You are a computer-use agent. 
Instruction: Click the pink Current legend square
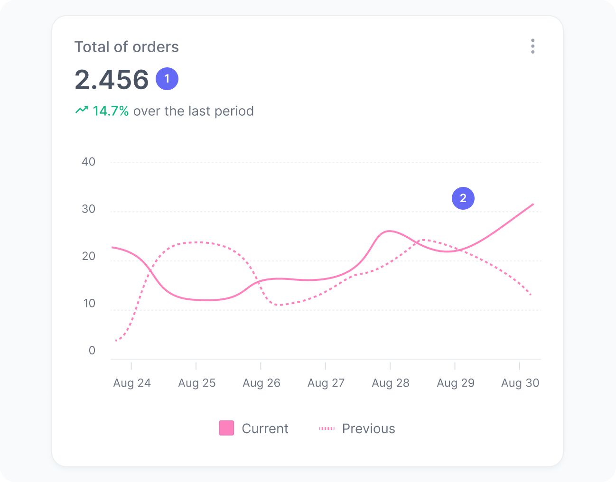pyautogui.click(x=226, y=427)
